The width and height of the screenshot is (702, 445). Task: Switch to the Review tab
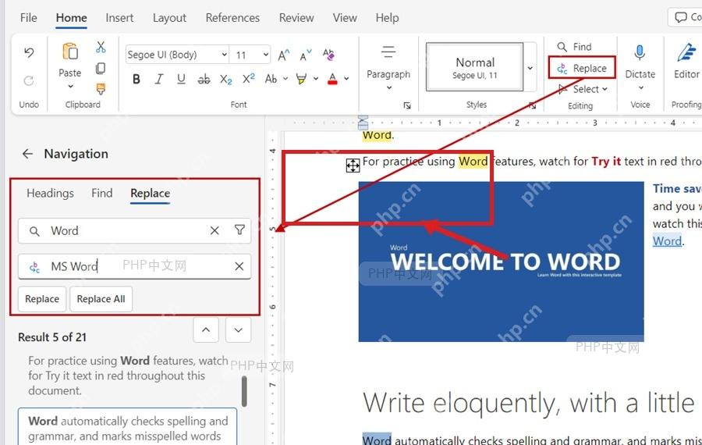pos(296,18)
